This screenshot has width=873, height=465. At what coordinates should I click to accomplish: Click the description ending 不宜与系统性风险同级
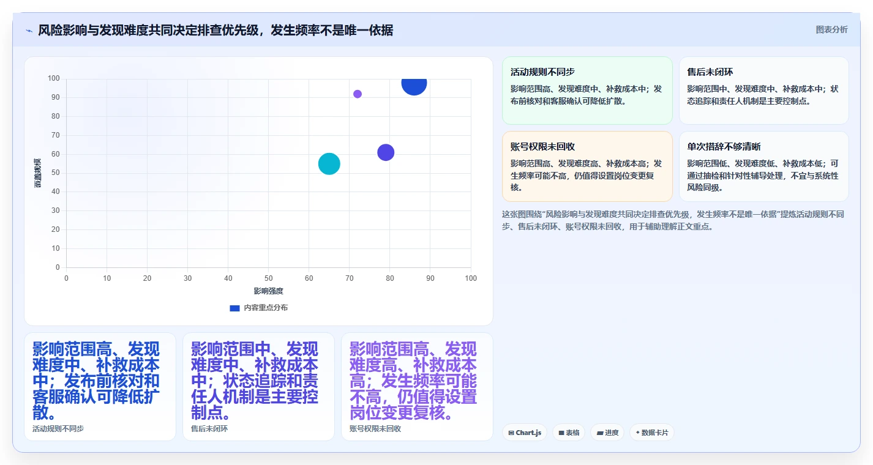[x=763, y=176]
